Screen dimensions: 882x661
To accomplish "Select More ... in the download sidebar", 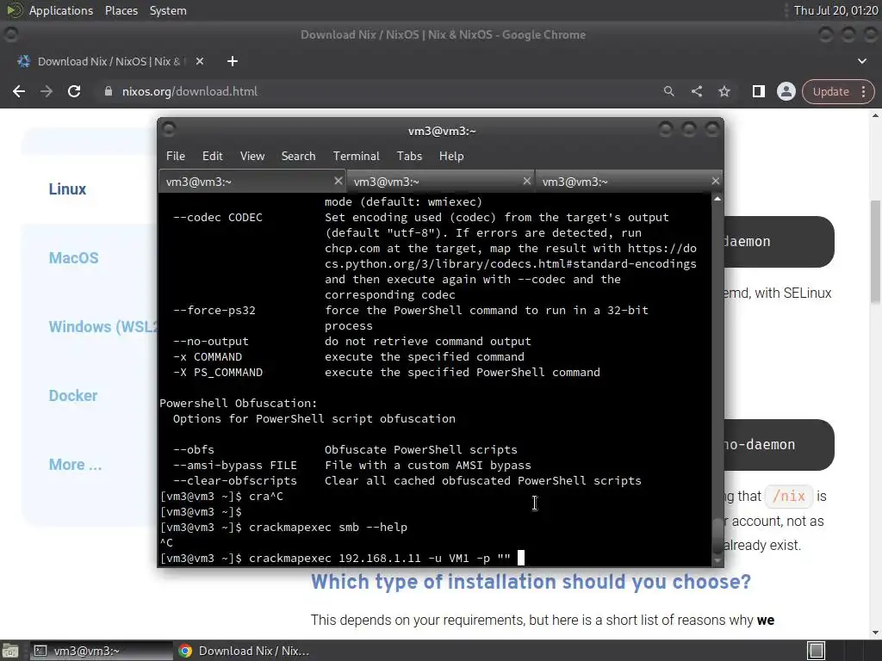I will click(76, 464).
